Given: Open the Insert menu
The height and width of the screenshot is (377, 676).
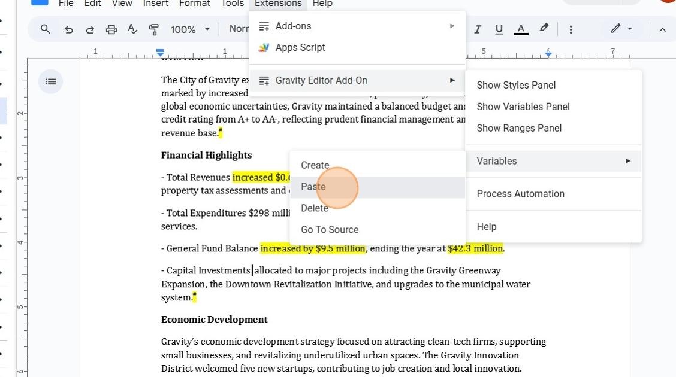Looking at the screenshot, I should (156, 4).
